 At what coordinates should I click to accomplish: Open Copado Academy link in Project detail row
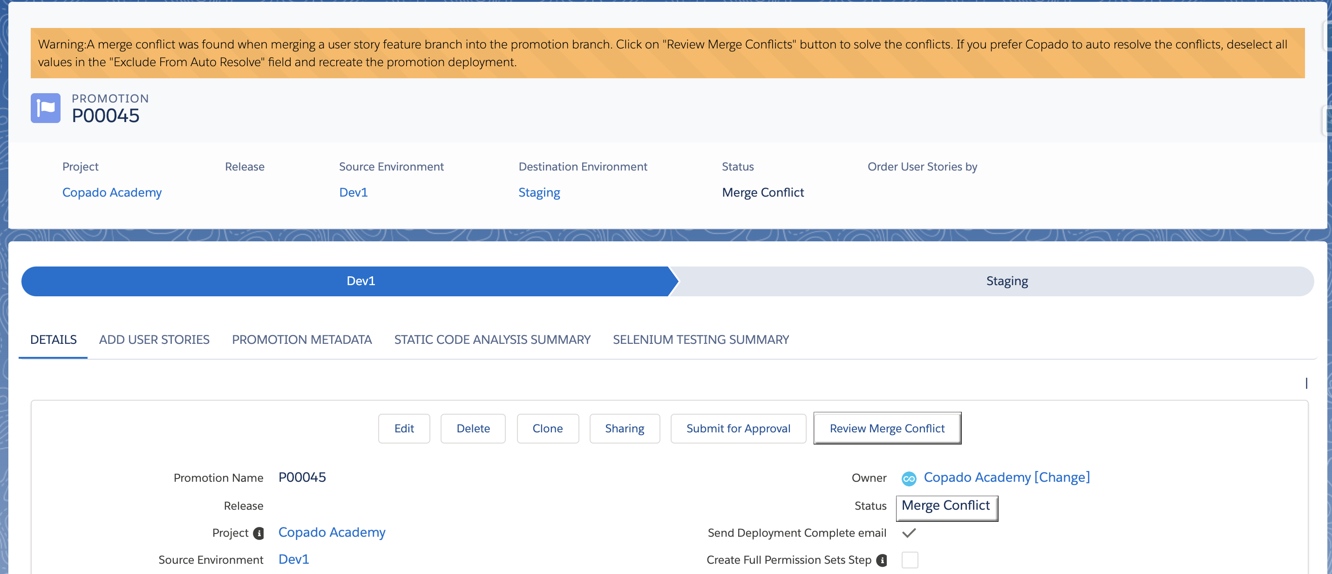[x=332, y=533]
